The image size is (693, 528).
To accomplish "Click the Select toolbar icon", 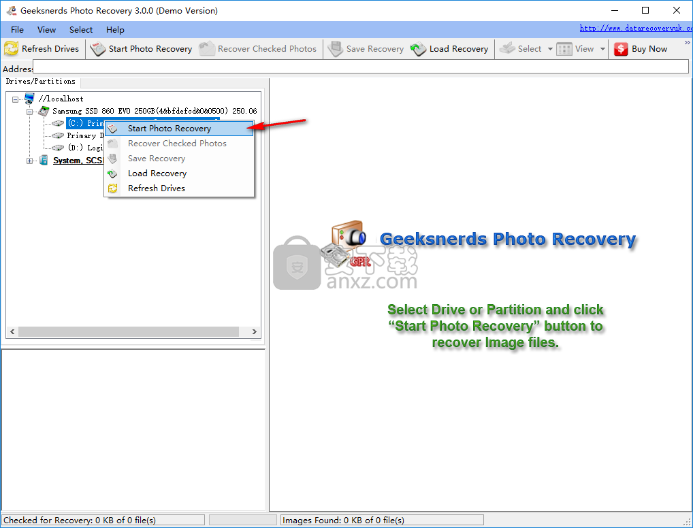I will point(507,48).
